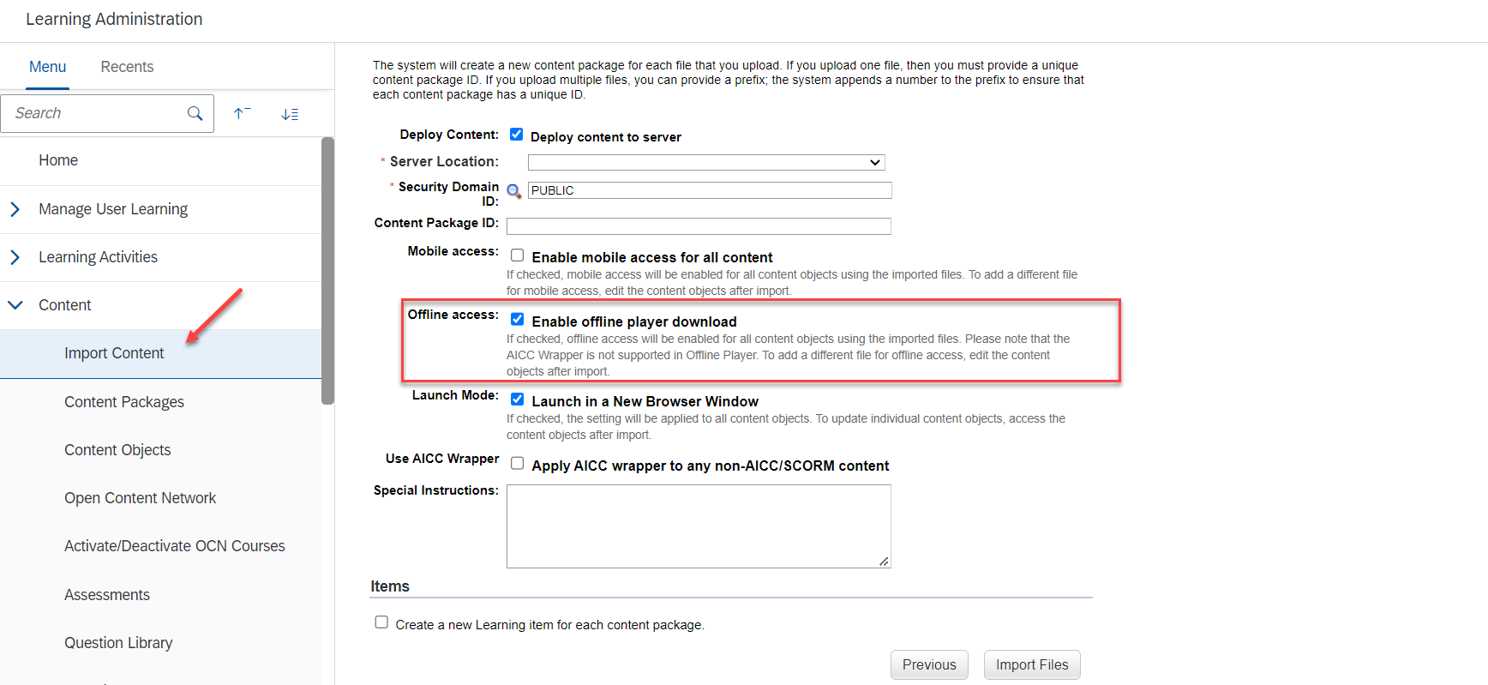Viewport: 1488px width, 685px height.
Task: Uncheck Deploy content to server
Action: [516, 134]
